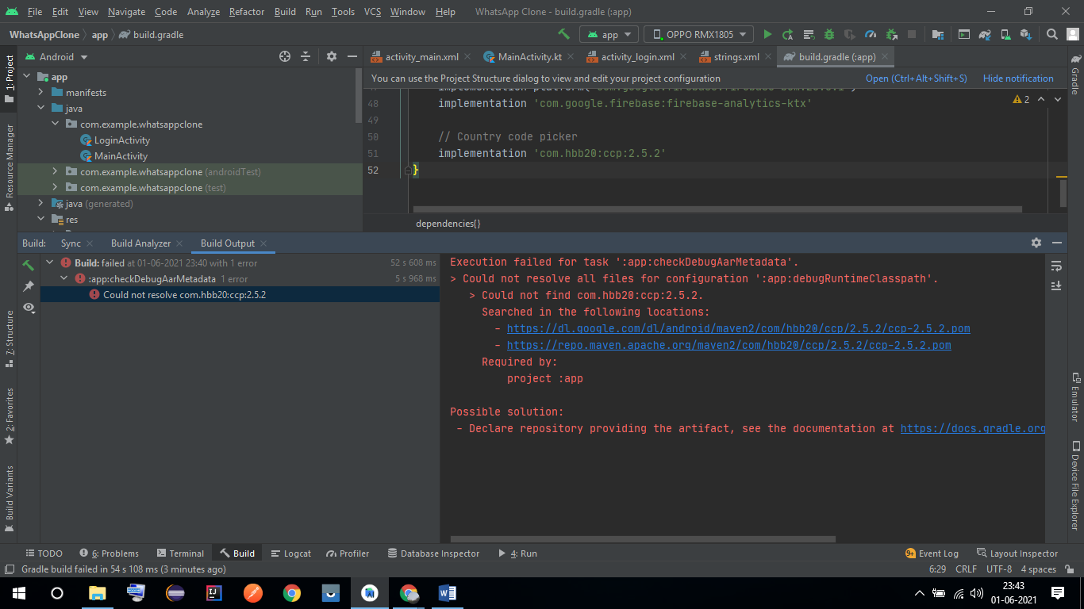Click the pin tab icon in Build panel
The image size is (1084, 609).
pos(28,285)
